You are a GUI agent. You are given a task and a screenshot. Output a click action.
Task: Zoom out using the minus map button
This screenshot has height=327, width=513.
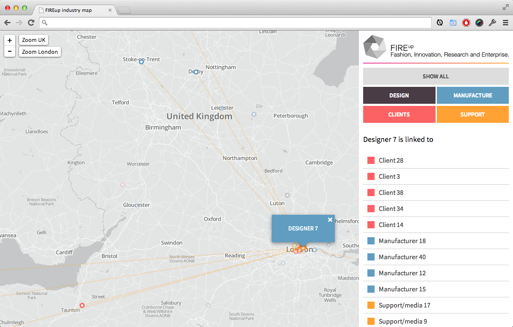(10, 52)
